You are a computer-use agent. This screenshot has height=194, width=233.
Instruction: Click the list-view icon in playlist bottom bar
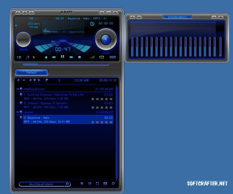click(105, 184)
